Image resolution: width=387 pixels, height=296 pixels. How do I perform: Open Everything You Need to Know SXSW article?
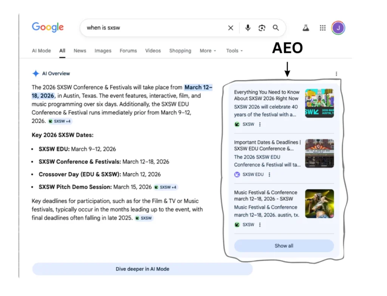(x=266, y=95)
